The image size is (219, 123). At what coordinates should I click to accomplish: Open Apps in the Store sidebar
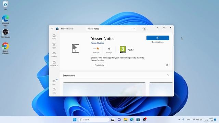pos(54,45)
